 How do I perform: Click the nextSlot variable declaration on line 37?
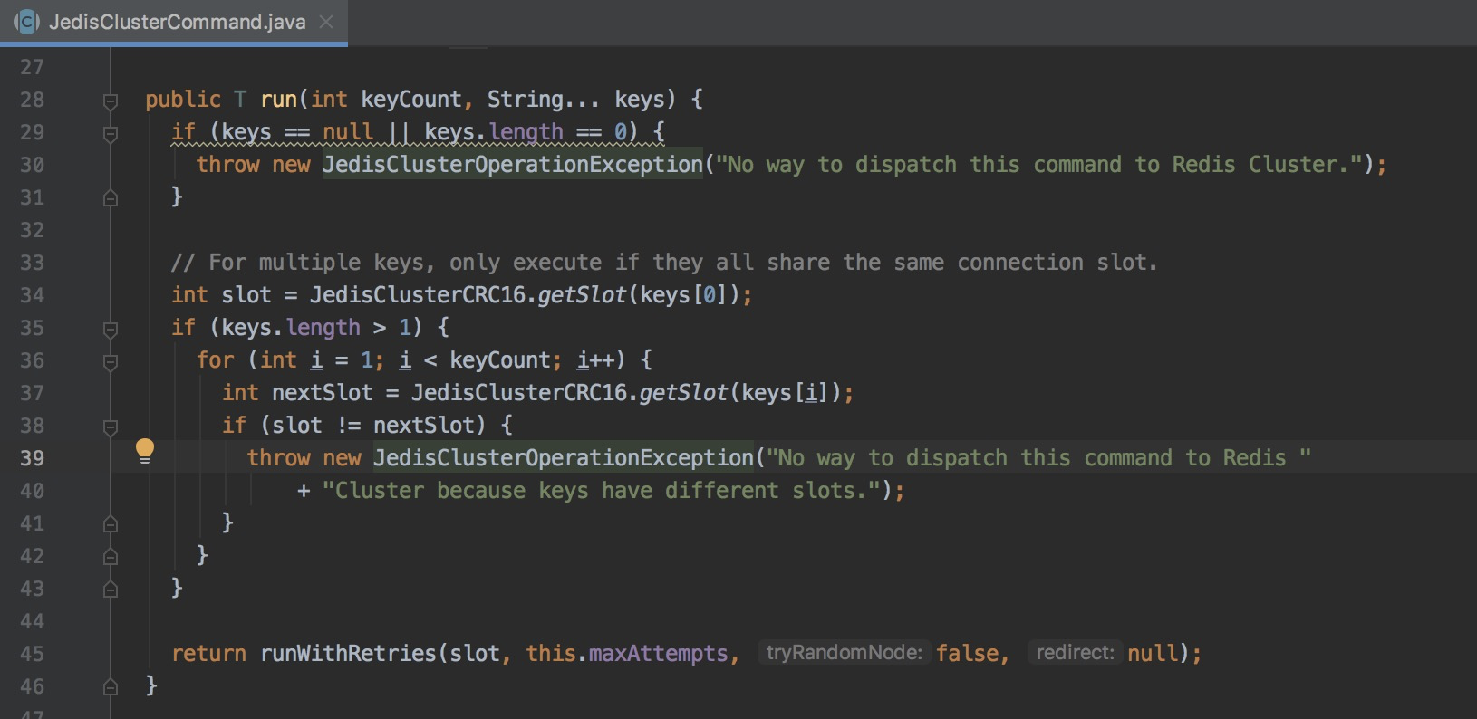(x=323, y=392)
